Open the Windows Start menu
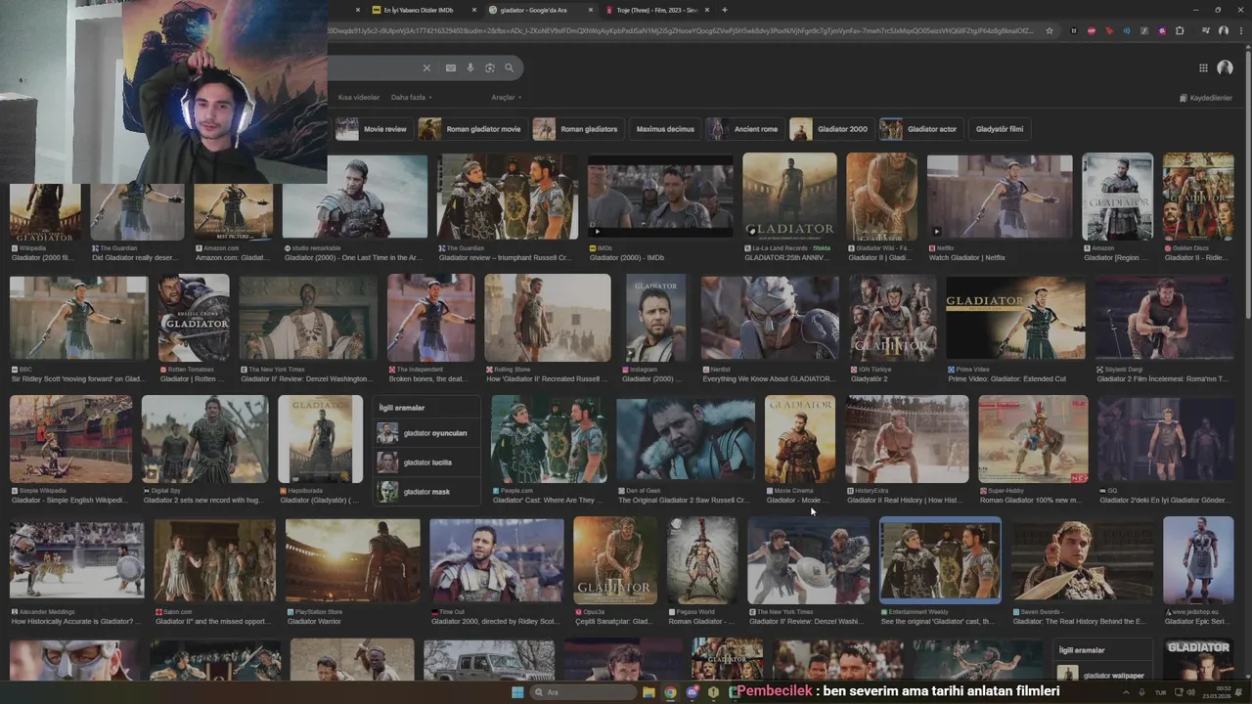Viewport: 1252px width, 704px height. [517, 692]
